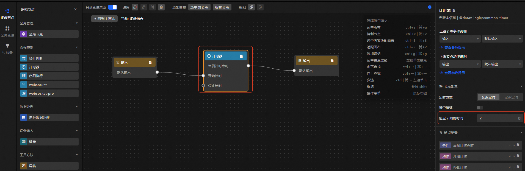
Task: Collapse the 流程控制 section
Action: [x=77, y=47]
